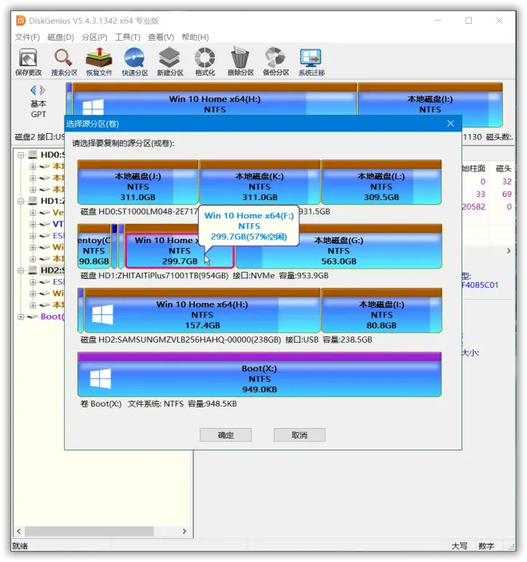
Task: Click the value 69 in 磁头 column
Action: pyautogui.click(x=506, y=195)
